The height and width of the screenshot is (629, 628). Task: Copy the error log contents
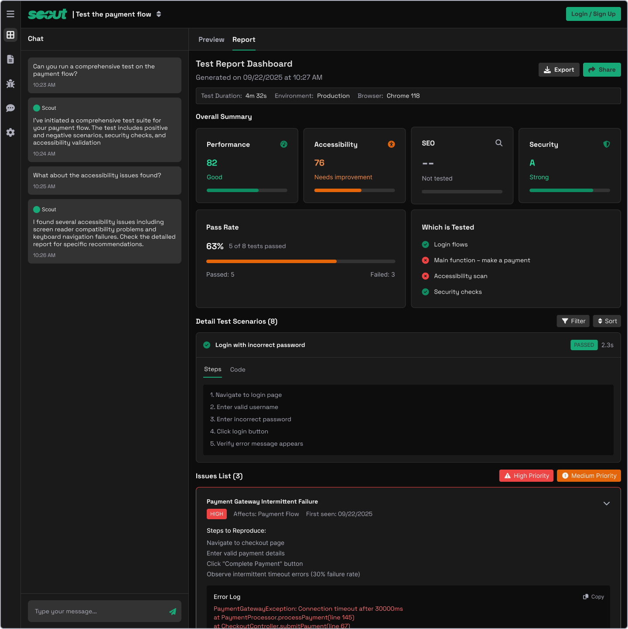pyautogui.click(x=594, y=597)
